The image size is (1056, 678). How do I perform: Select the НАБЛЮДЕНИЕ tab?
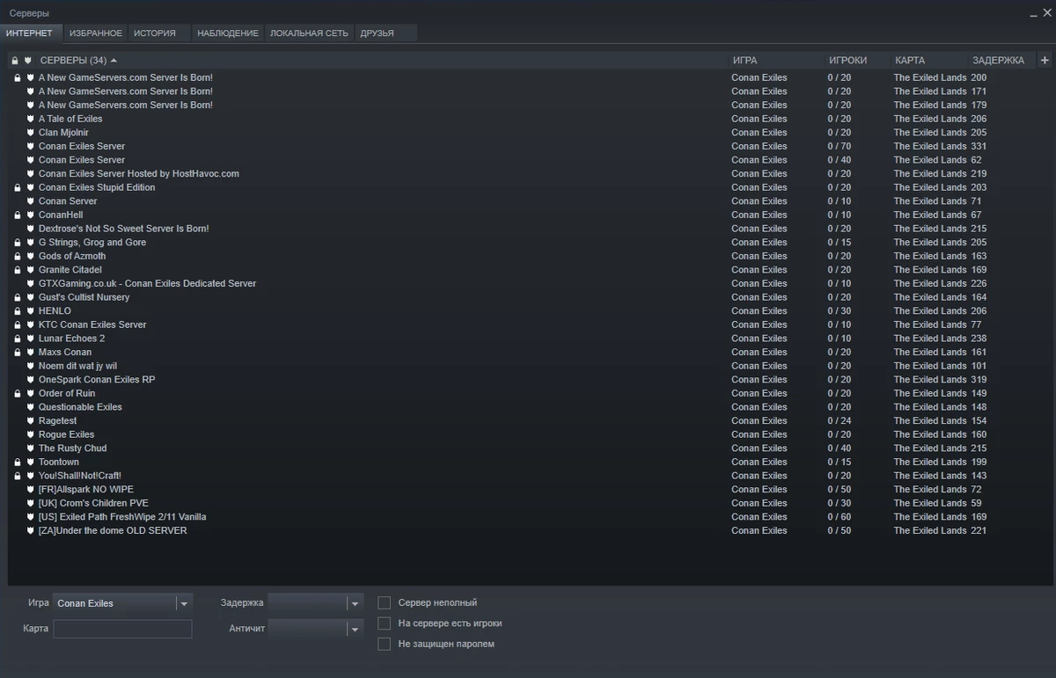click(x=228, y=33)
